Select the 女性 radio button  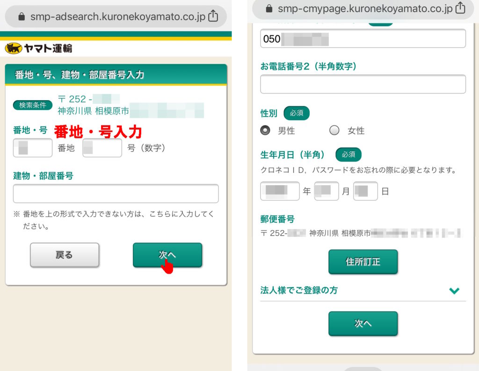tap(334, 131)
